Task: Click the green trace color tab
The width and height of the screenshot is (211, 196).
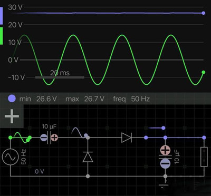Action: coord(1,36)
